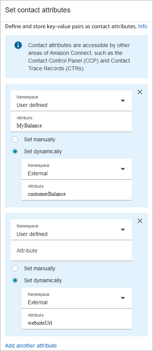
Task: Open External namespace dropdown above customerBalance
Action: click(76, 169)
